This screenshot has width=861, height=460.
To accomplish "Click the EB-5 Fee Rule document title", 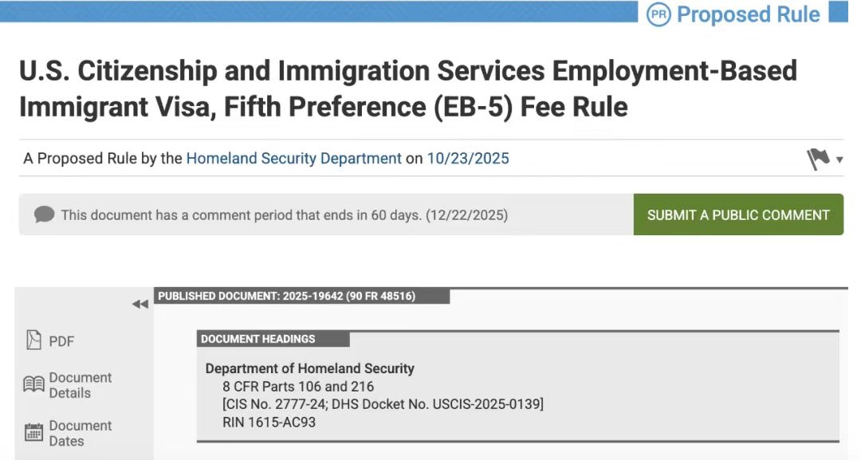I will click(x=407, y=88).
